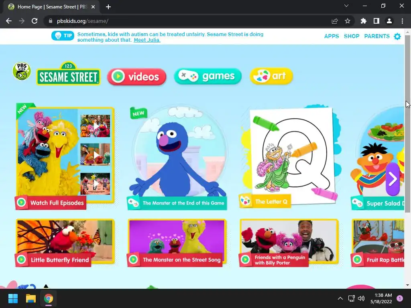Open the videos section

[x=136, y=77]
